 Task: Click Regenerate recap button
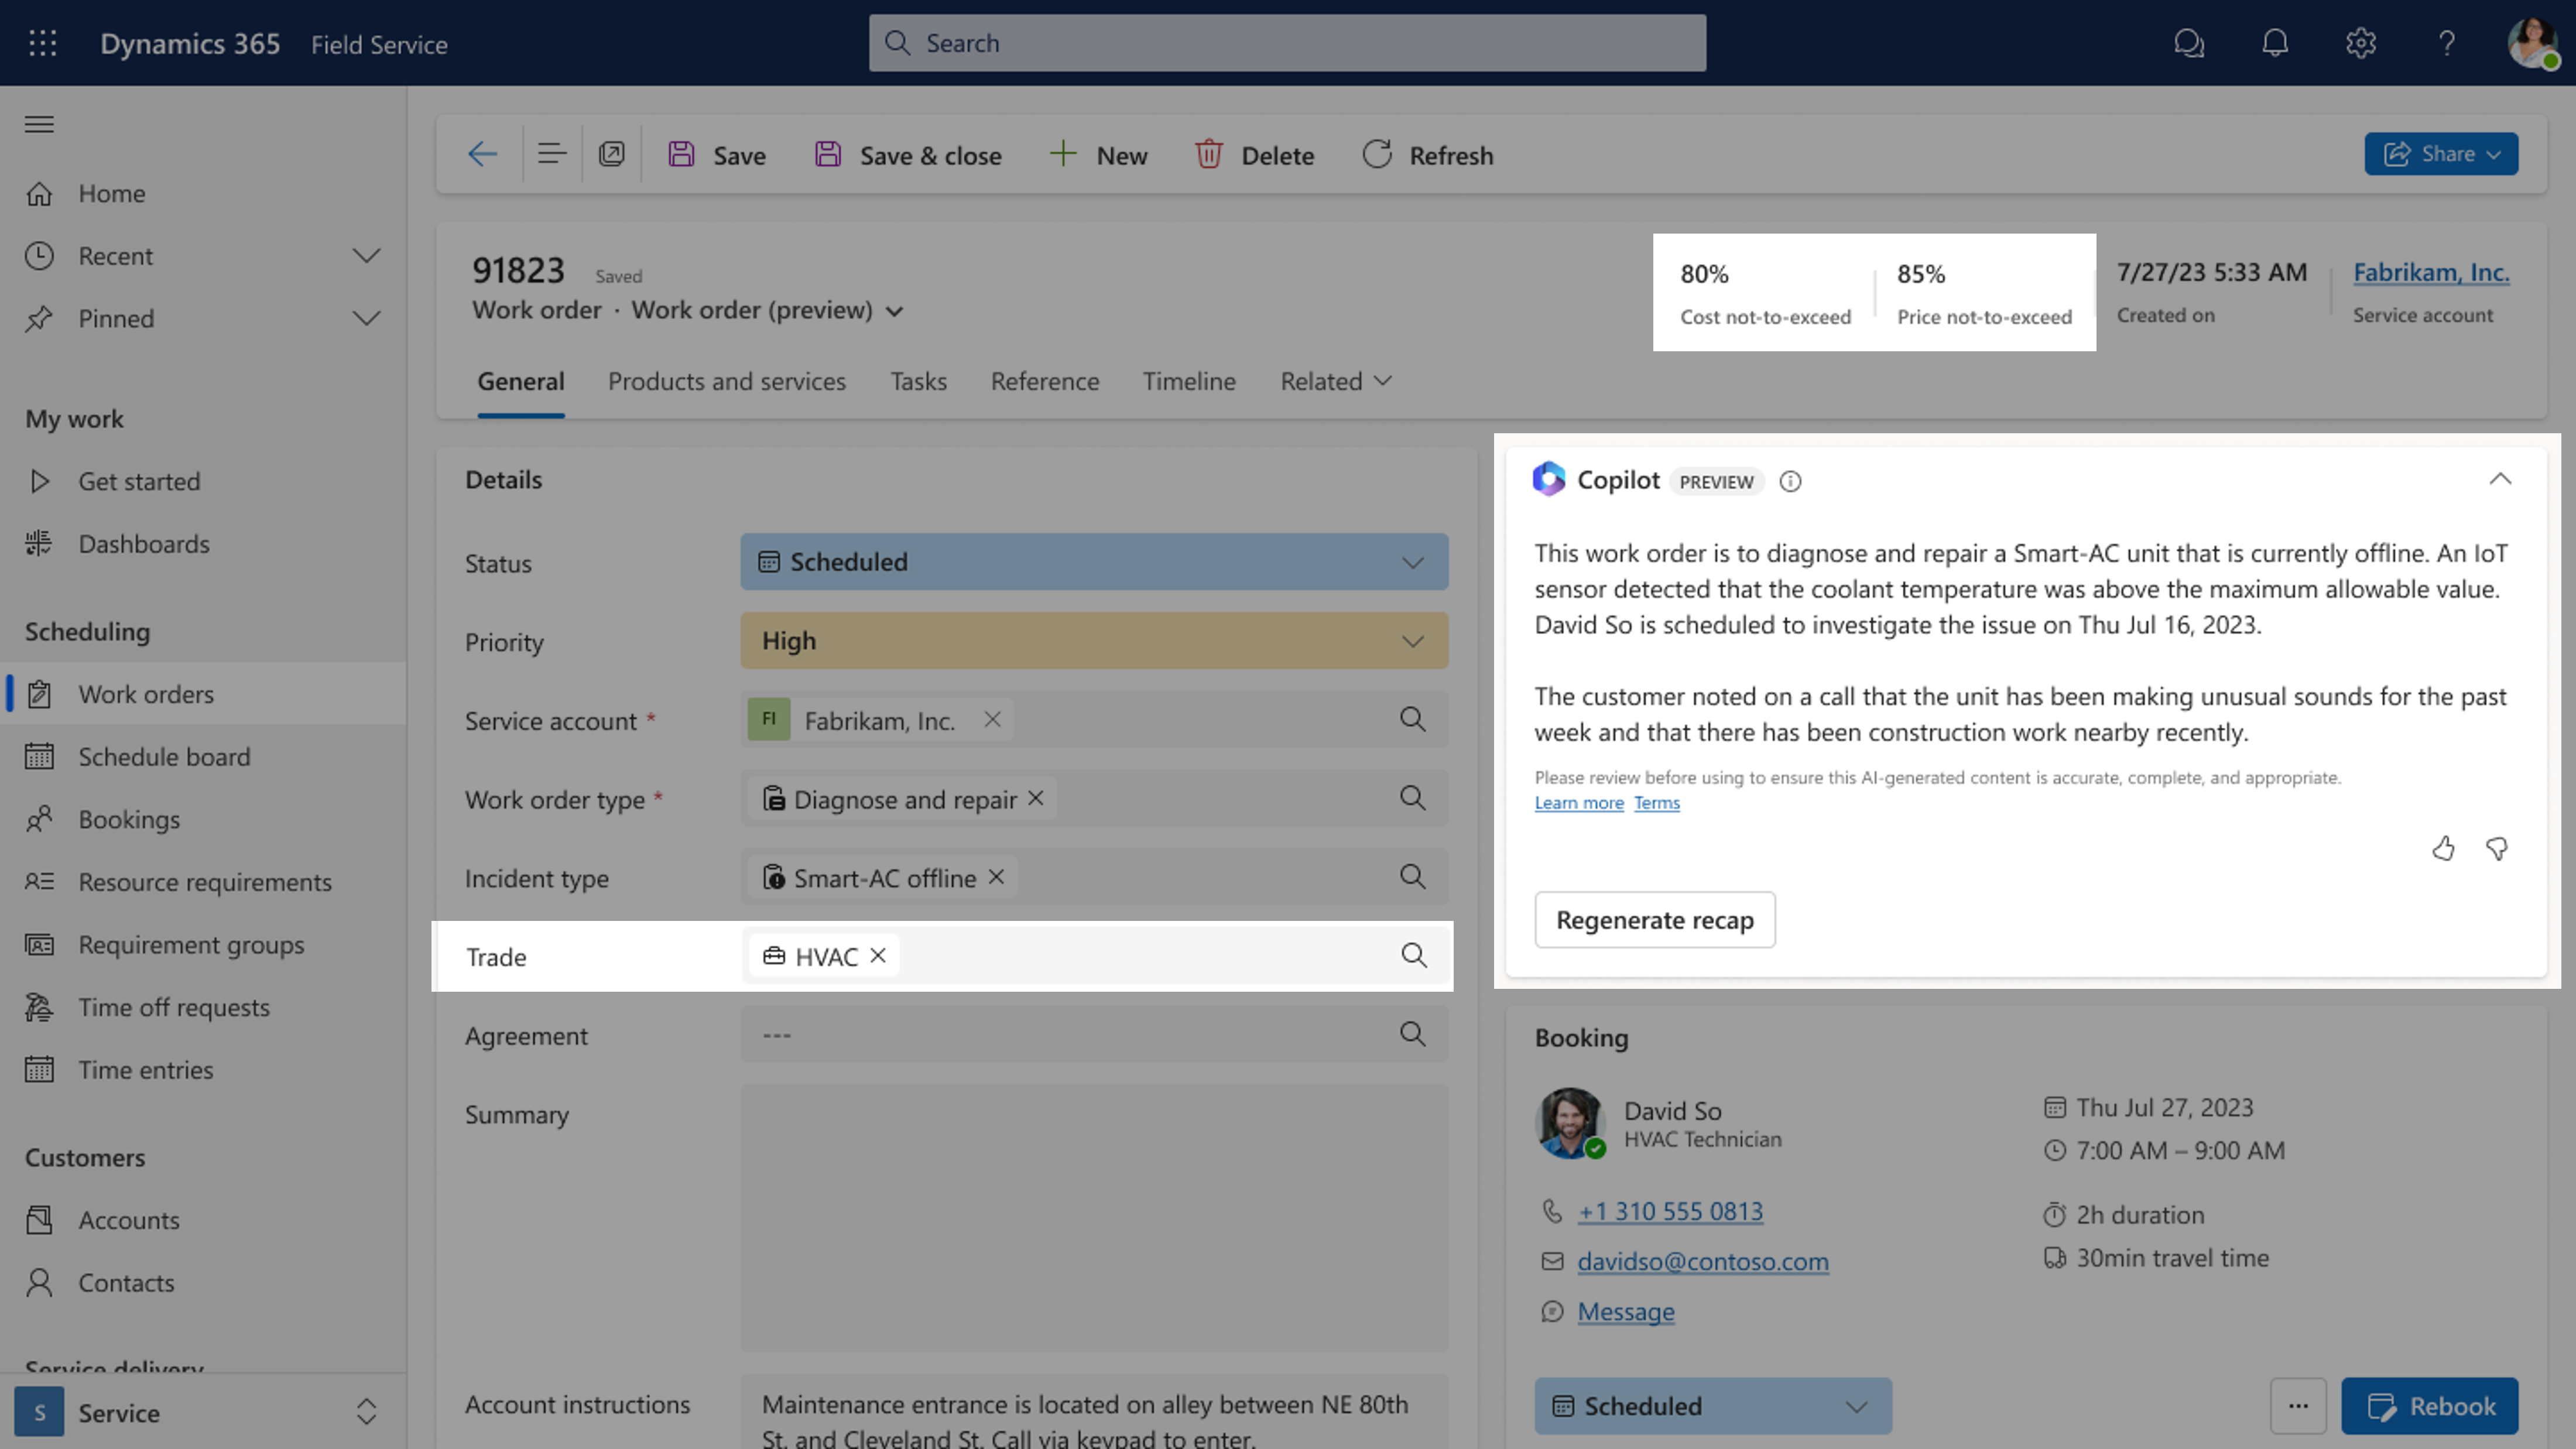coord(1654,920)
